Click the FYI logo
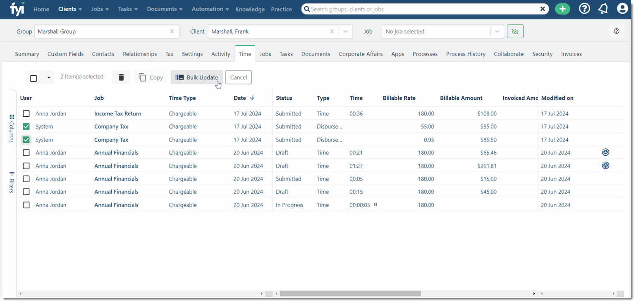The width and height of the screenshot is (636, 303). [17, 8]
